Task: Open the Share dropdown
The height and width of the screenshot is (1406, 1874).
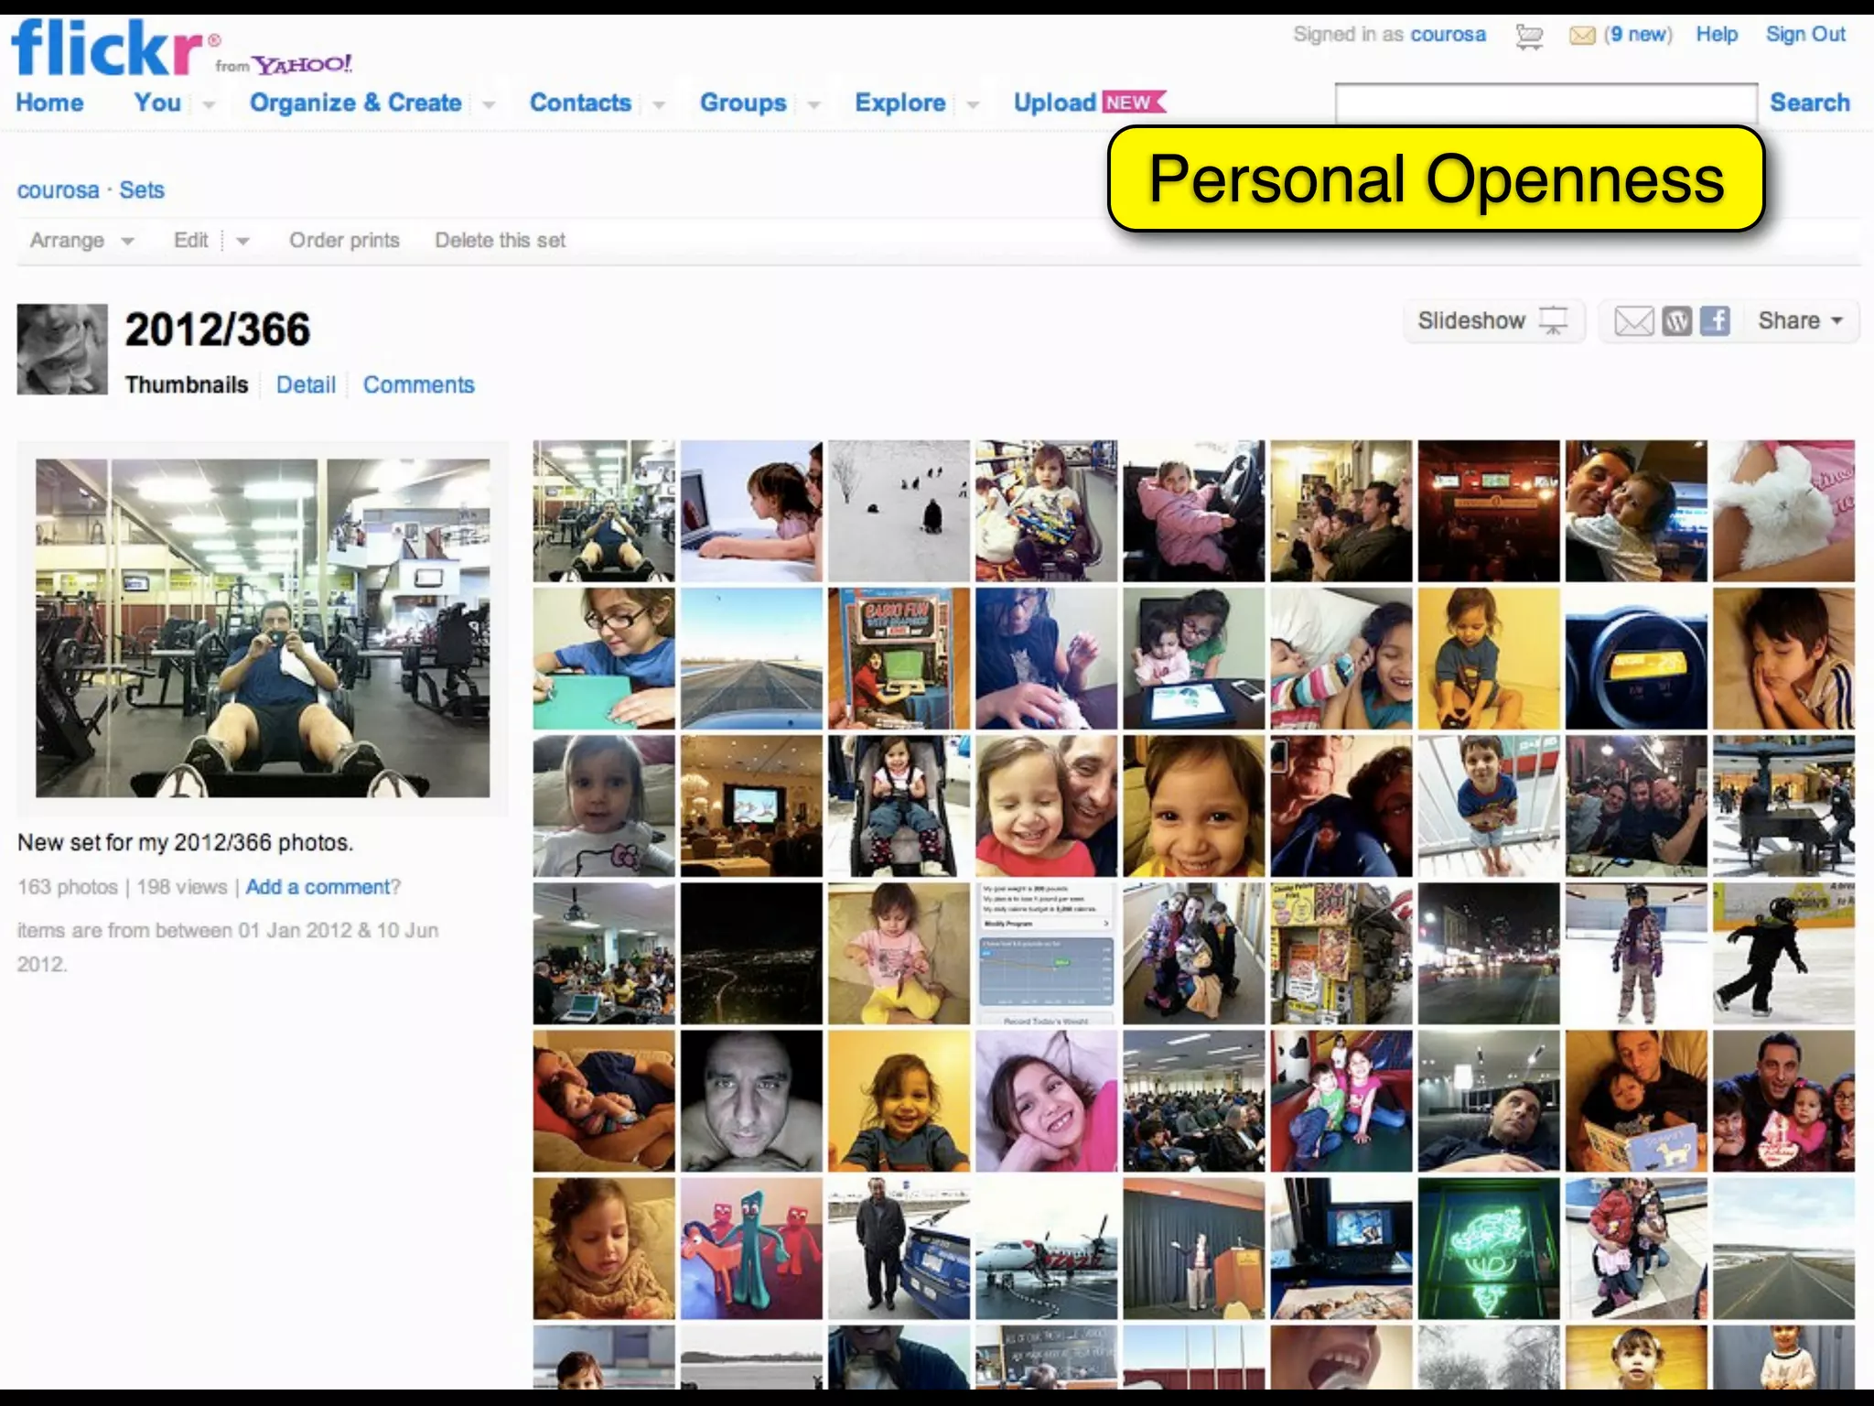Action: [x=1800, y=321]
